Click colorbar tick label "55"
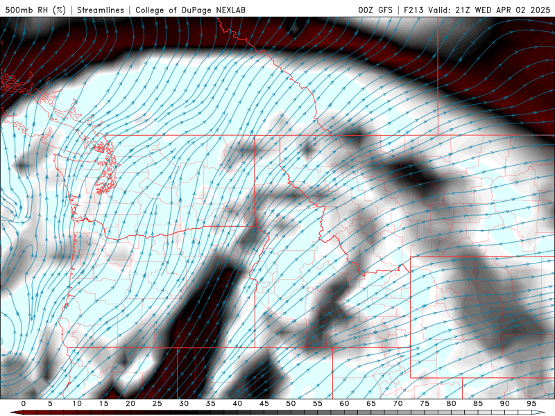555x416 pixels. point(318,404)
